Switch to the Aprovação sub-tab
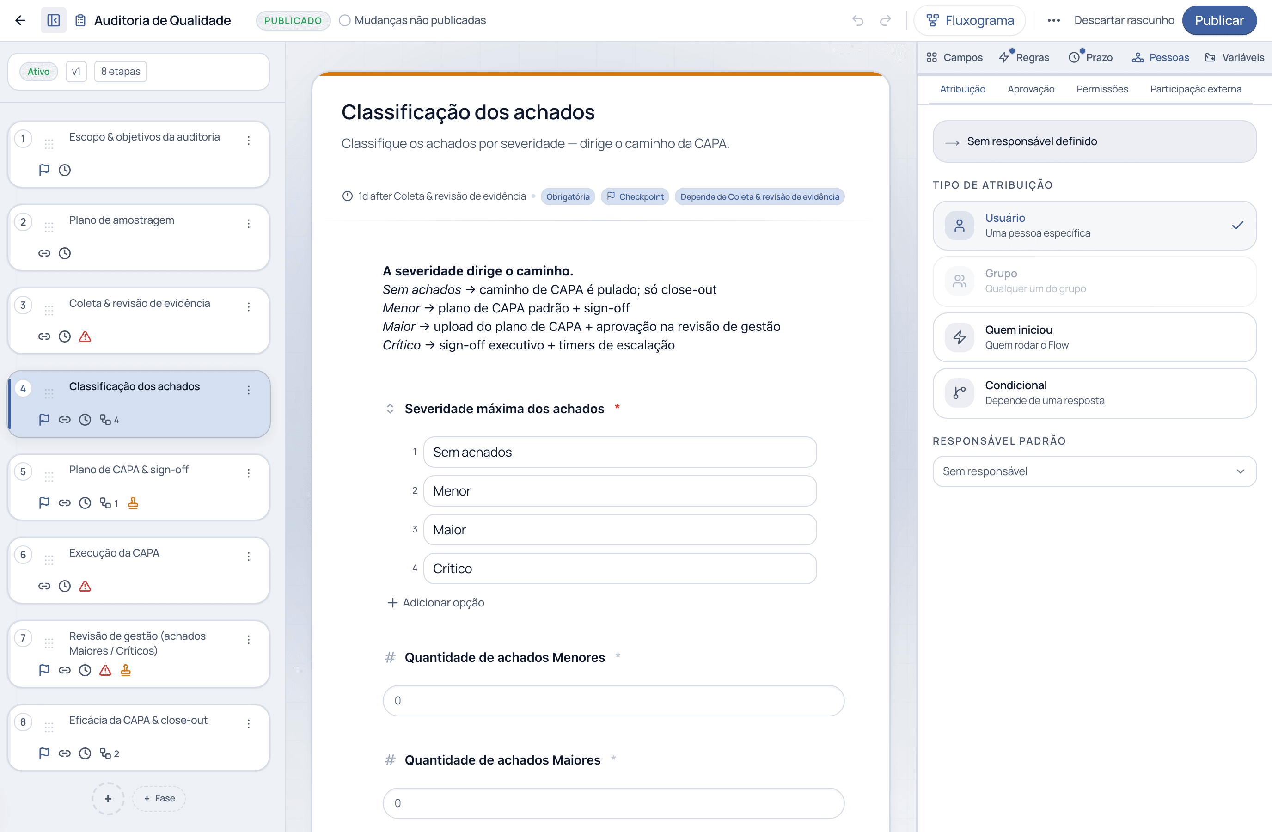This screenshot has width=1272, height=832. 1030,89
